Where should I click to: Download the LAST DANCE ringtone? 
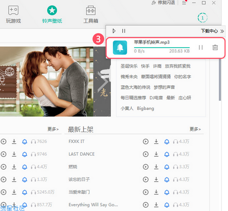pyautogui.click(x=156, y=154)
